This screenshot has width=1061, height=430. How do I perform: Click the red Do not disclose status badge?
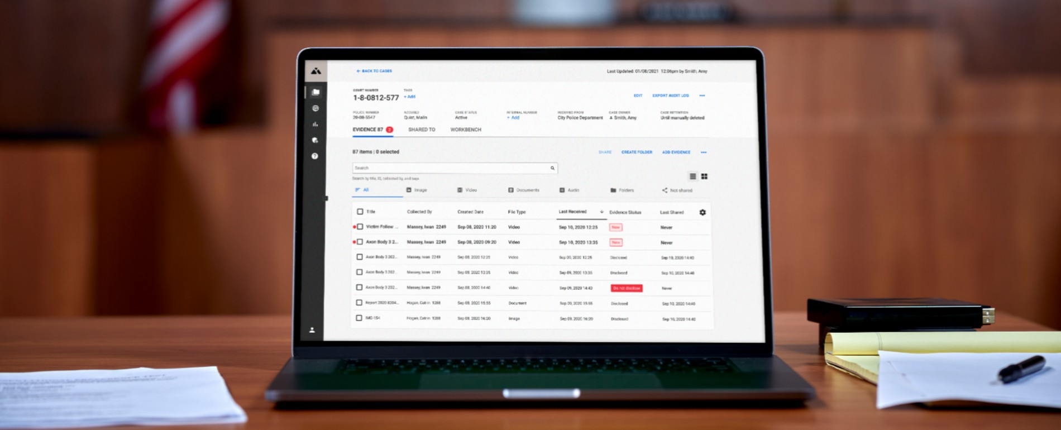(627, 288)
